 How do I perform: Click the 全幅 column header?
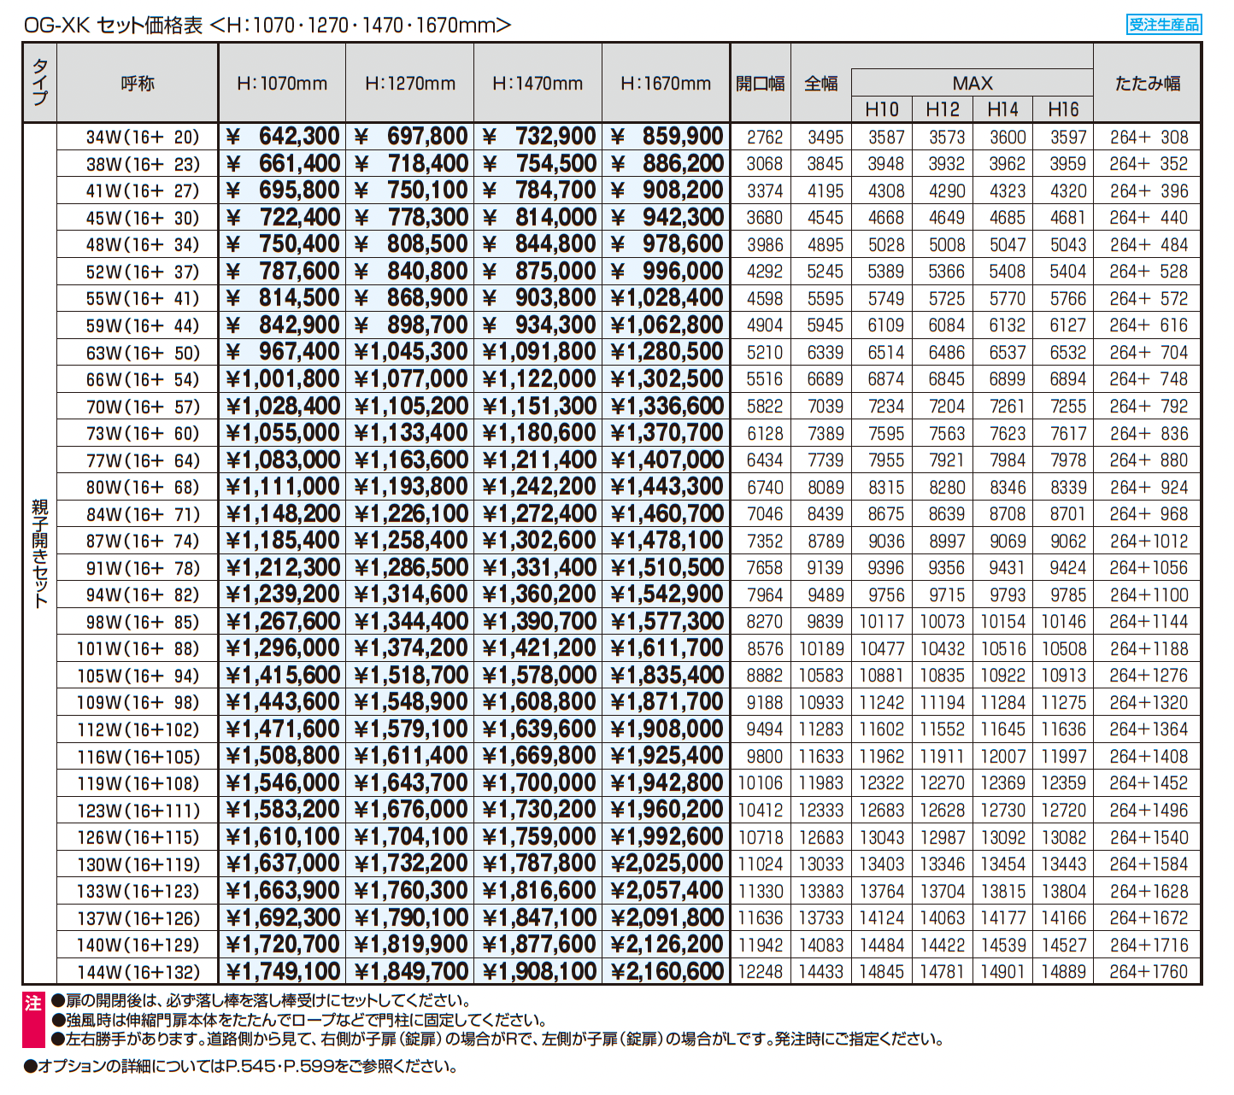click(x=821, y=84)
